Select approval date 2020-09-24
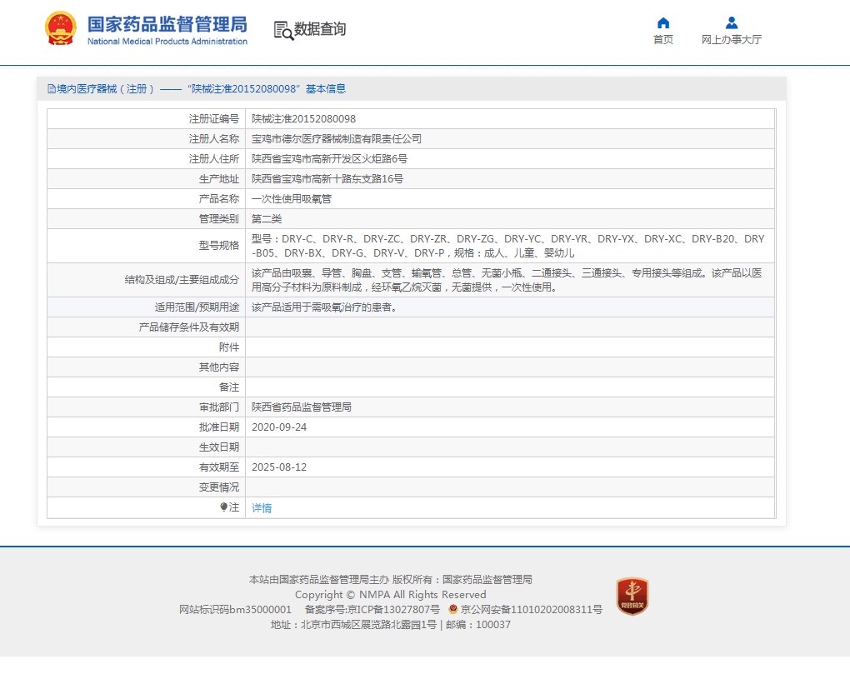 279,427
